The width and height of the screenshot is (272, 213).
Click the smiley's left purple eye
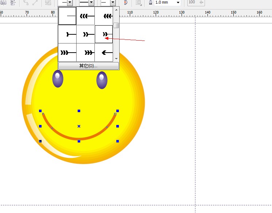(x=58, y=79)
